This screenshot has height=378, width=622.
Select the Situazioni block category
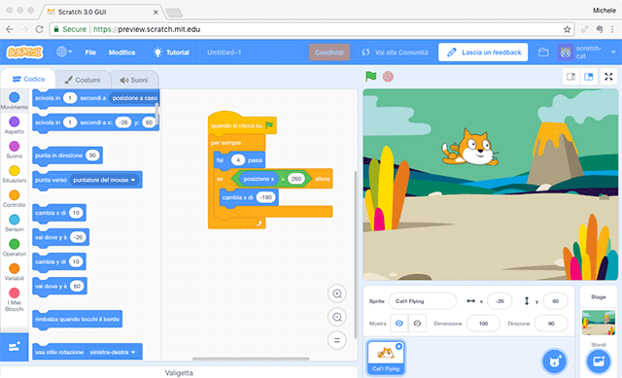pyautogui.click(x=15, y=174)
